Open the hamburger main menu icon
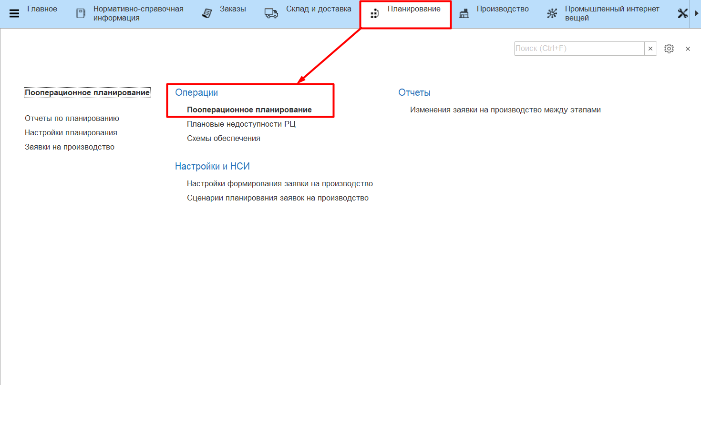Image resolution: width=701 pixels, height=430 pixels. point(14,13)
